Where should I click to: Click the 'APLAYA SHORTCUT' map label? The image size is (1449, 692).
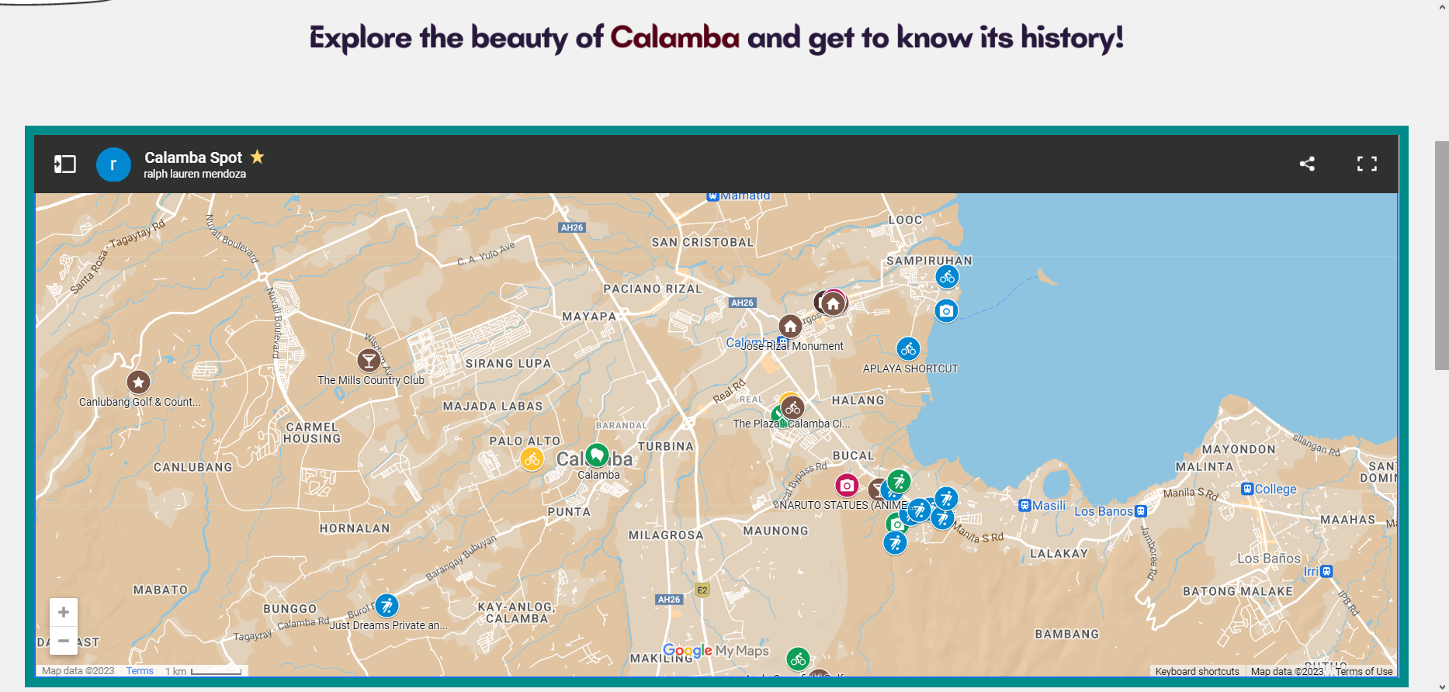point(910,368)
